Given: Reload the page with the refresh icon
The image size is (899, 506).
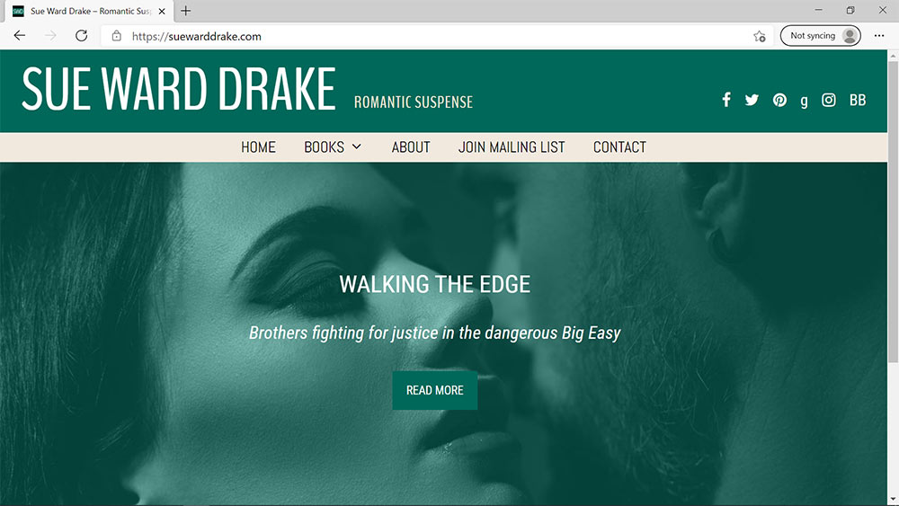Looking at the screenshot, I should coord(82,36).
